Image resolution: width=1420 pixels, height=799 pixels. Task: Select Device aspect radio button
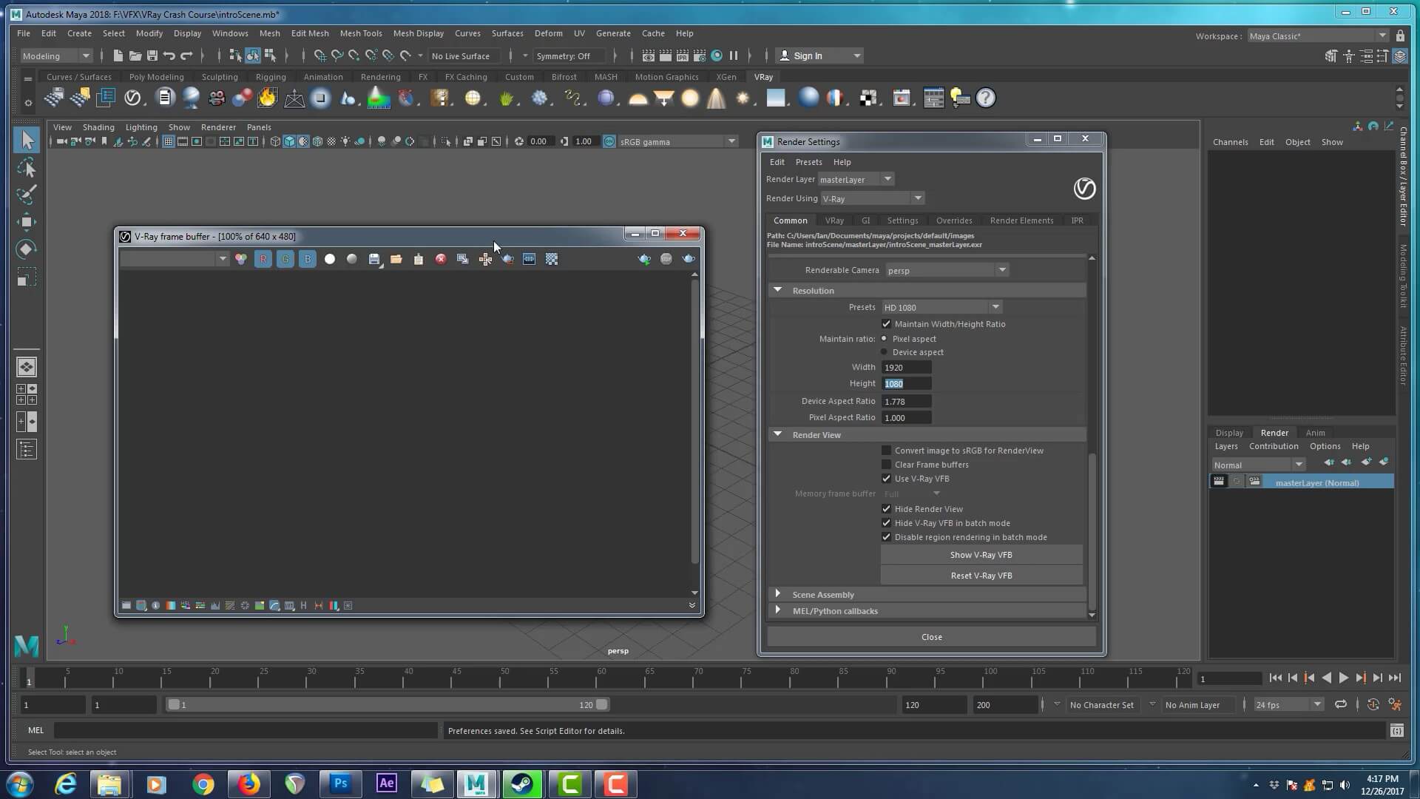(x=884, y=352)
